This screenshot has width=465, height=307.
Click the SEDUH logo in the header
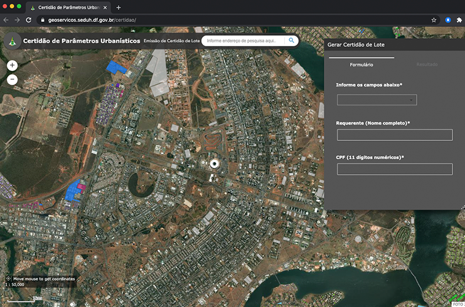click(x=12, y=41)
